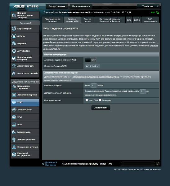Open the Мережа sidebar icon

14,43
